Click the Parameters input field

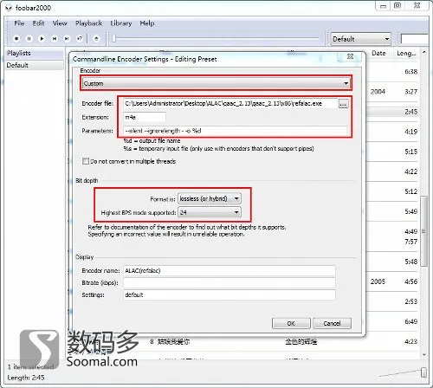pyautogui.click(x=235, y=131)
